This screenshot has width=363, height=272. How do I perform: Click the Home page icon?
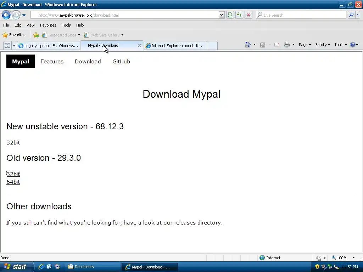coord(248,45)
